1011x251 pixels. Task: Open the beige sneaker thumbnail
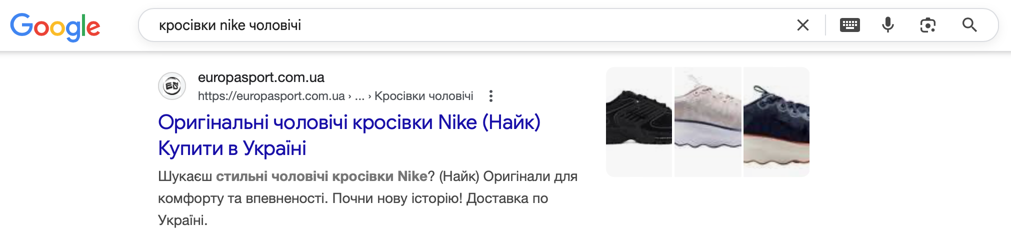[707, 122]
